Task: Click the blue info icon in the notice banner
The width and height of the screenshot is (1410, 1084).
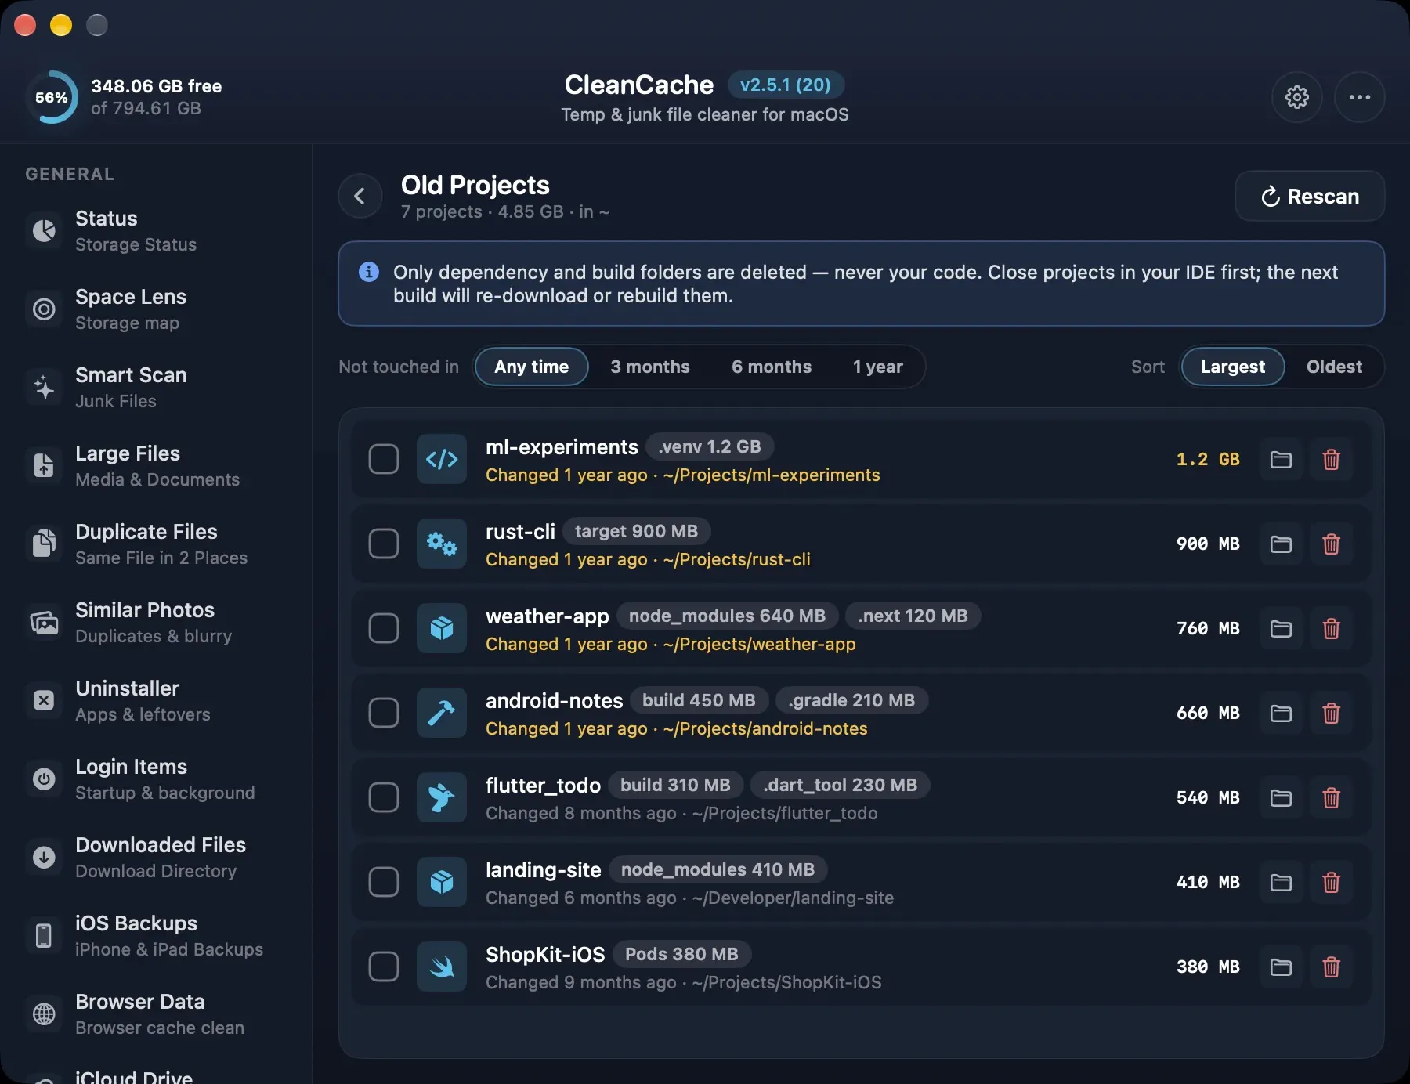Action: [369, 272]
